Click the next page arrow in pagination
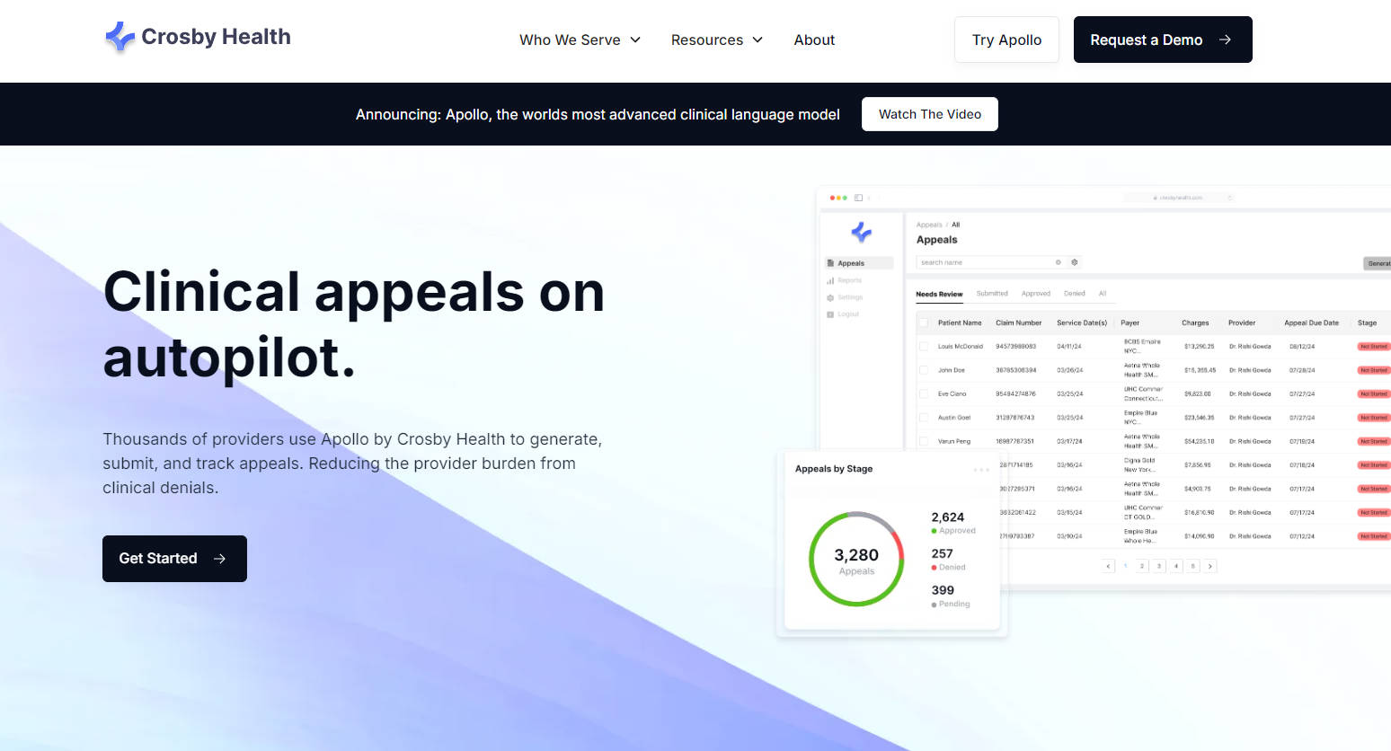This screenshot has height=751, width=1391. (1210, 566)
